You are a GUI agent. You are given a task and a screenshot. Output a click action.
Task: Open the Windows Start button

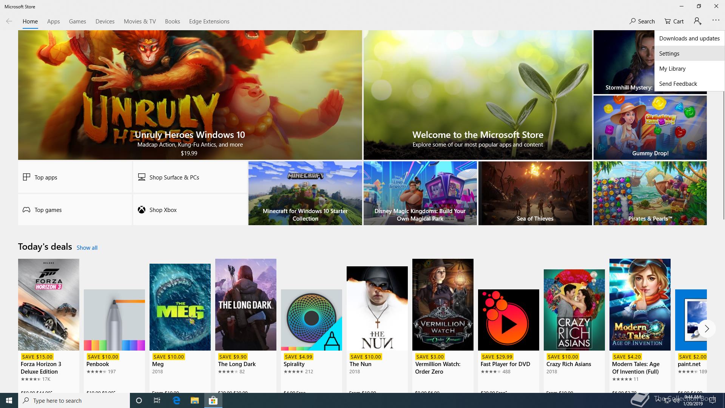(9, 400)
